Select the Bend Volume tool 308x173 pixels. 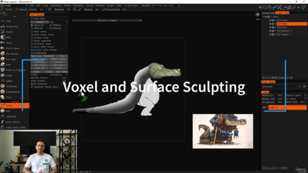13,122
